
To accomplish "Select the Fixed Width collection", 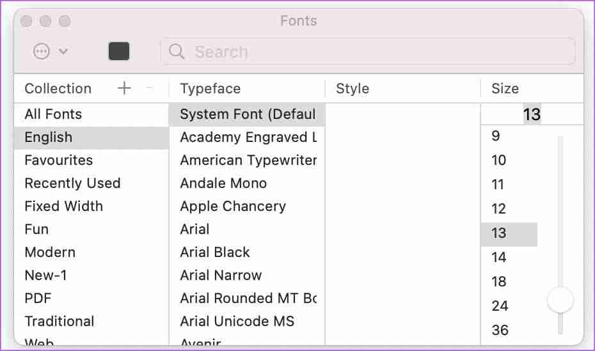I will coord(91,207).
